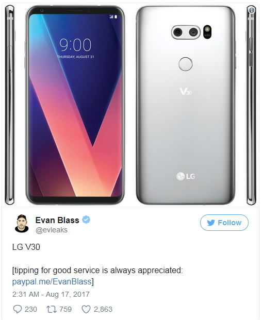The height and width of the screenshot is (320, 262).
Task: Click the verified badge next to Evan Blass
Action: click(86, 220)
